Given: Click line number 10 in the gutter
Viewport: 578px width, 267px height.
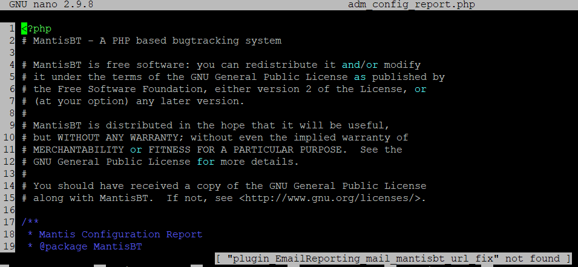Looking at the screenshot, I should coord(9,137).
